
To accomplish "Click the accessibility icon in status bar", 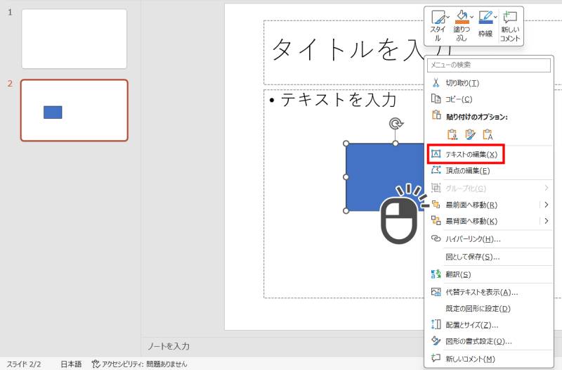I will coord(96,364).
